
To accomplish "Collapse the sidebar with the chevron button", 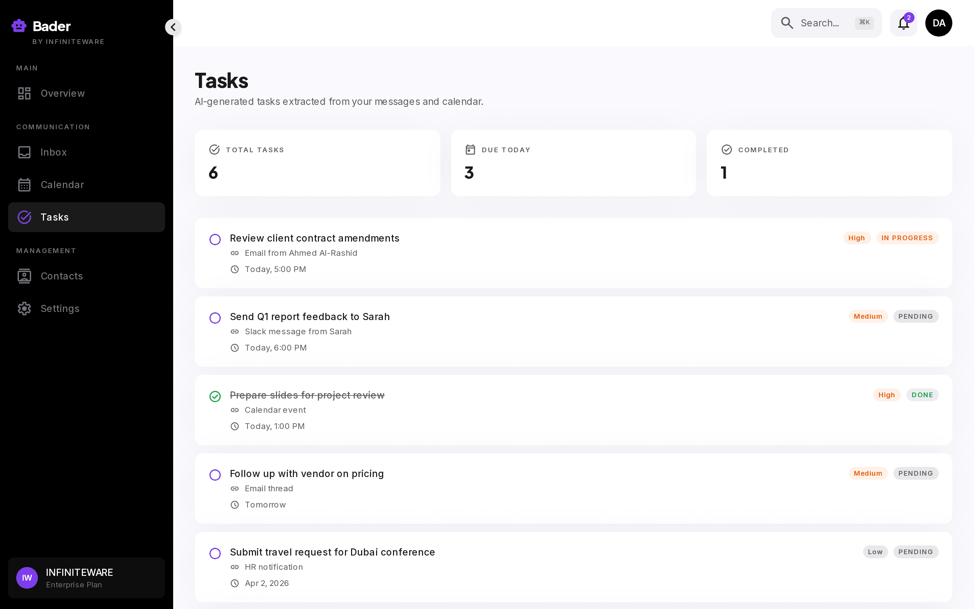I will click(x=173, y=27).
